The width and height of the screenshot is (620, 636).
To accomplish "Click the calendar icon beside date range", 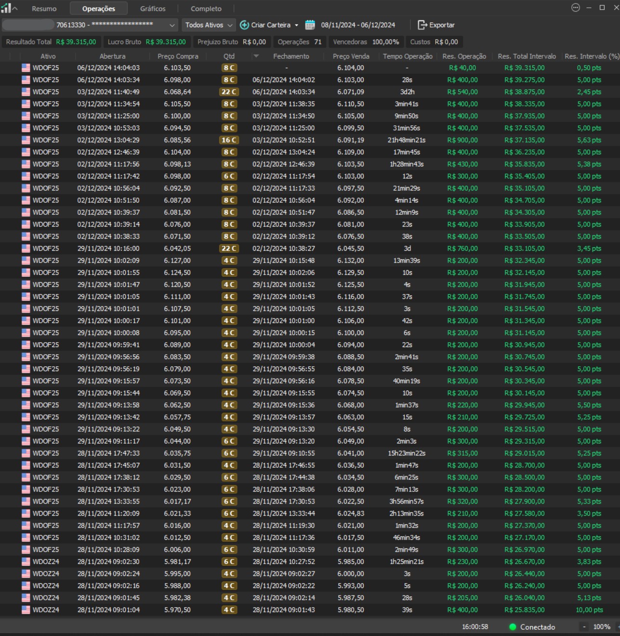I will (x=310, y=25).
